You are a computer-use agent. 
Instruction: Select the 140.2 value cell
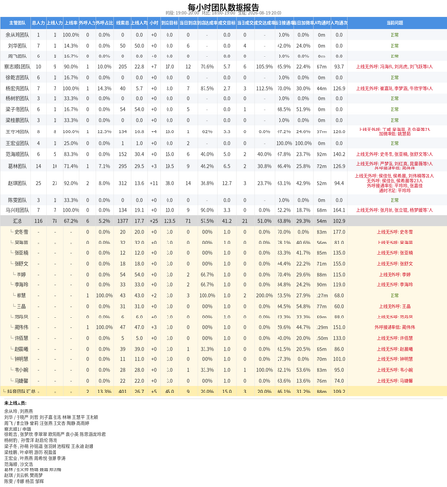pos(339,154)
